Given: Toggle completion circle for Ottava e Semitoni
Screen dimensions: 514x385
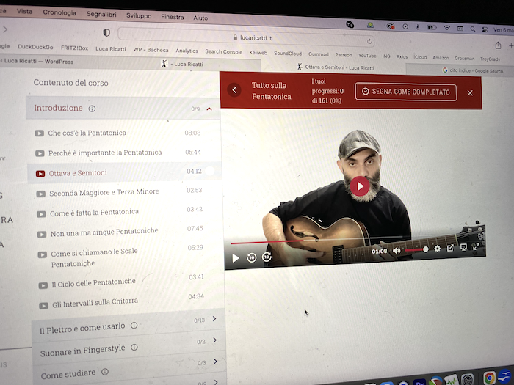Looking at the screenshot, I should point(209,172).
